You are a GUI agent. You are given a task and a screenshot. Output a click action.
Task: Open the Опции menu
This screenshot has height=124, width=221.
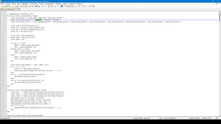41,4
